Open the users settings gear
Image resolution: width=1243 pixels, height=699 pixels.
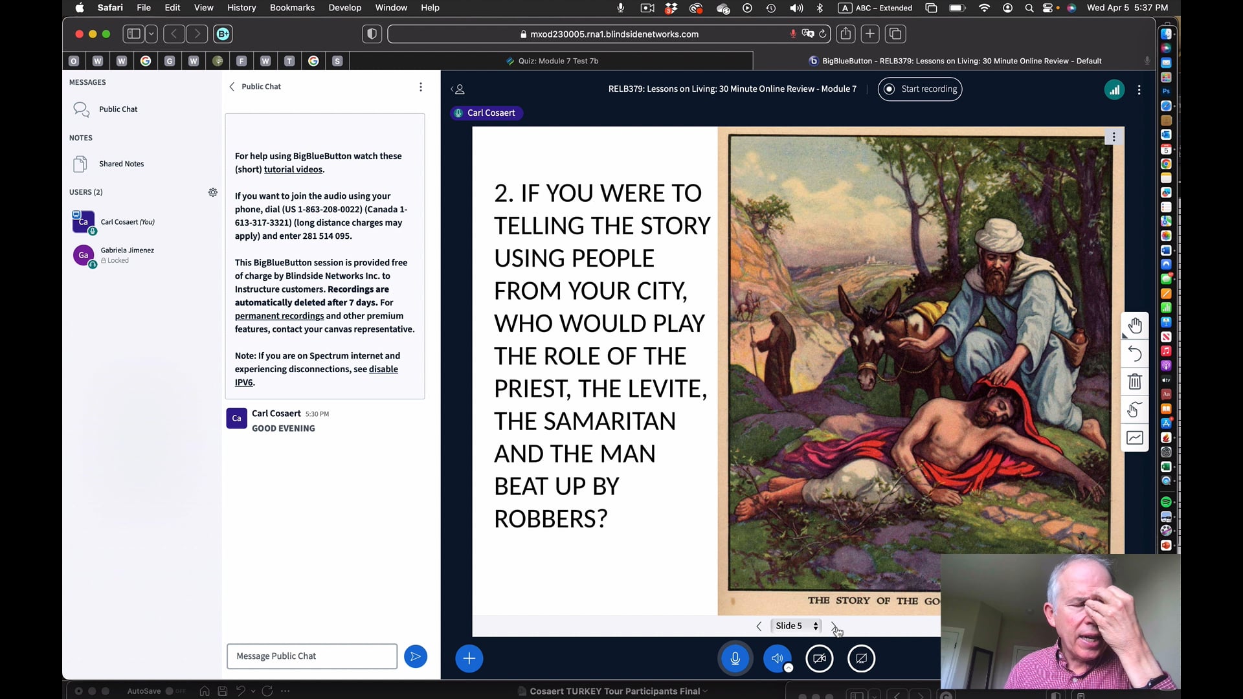(x=213, y=192)
